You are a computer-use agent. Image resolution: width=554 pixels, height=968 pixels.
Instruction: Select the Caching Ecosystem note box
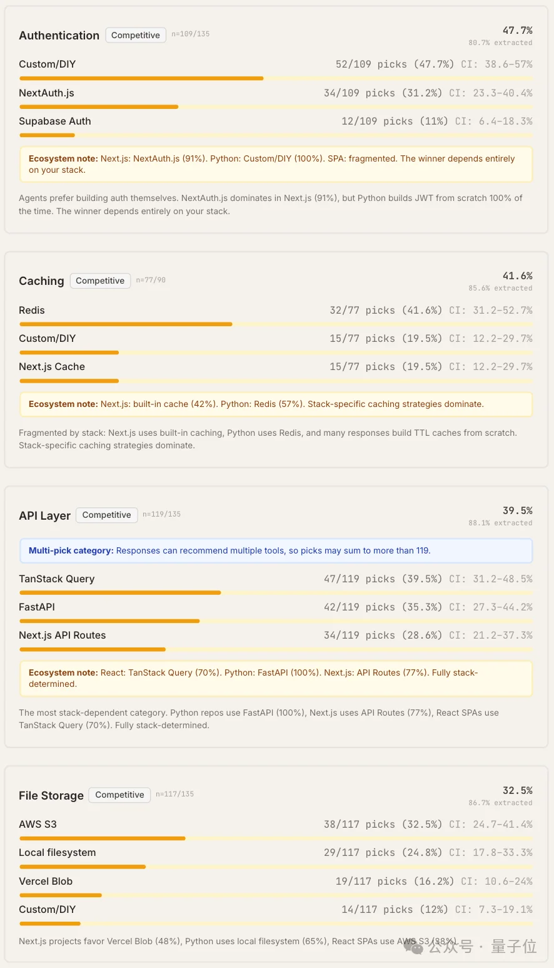pos(276,404)
